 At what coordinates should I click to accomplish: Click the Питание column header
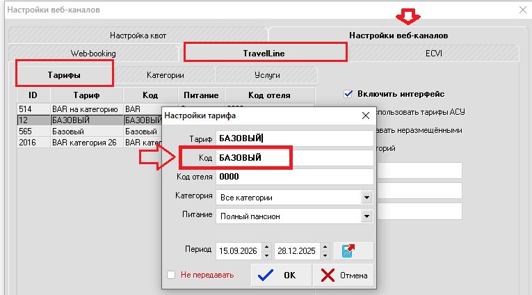click(x=201, y=95)
